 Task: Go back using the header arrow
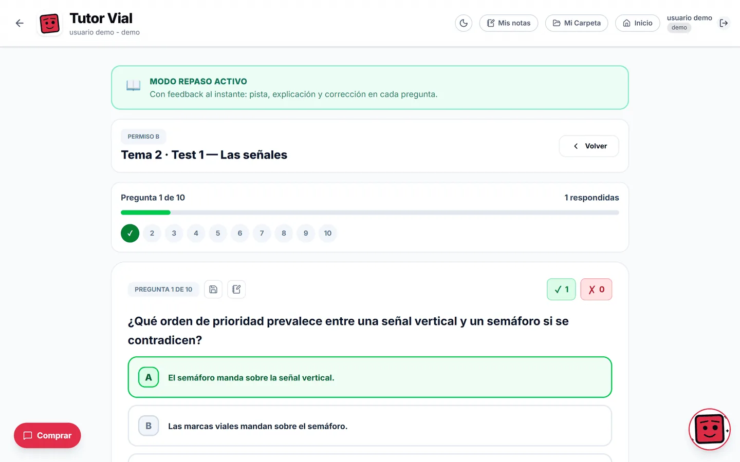click(20, 23)
